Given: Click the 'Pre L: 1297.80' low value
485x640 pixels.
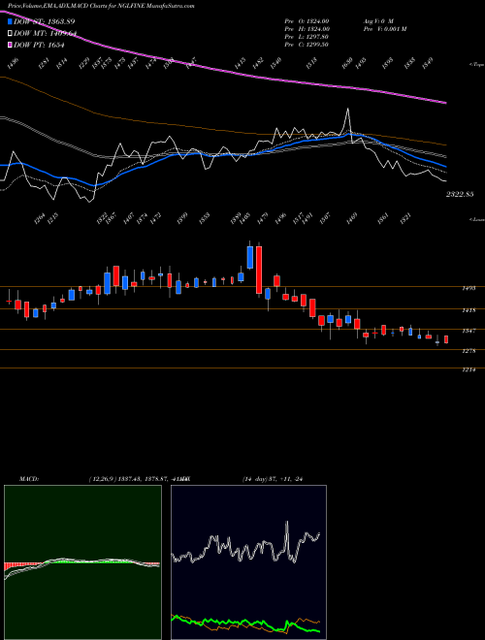Looking at the screenshot, I should point(307,37).
